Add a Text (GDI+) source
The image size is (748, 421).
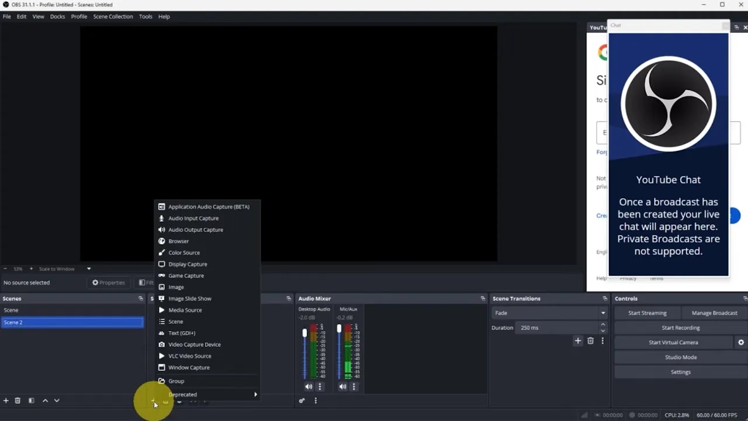[x=181, y=333]
